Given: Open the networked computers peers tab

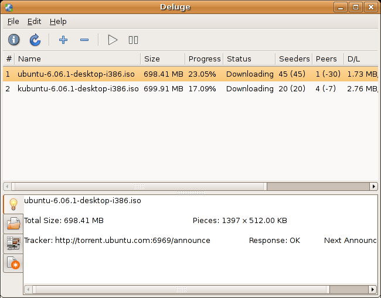Looking at the screenshot, I should coord(13,244).
